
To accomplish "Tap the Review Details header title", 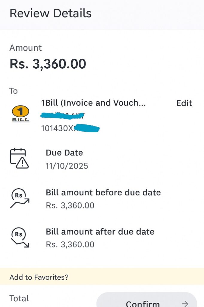I will (51, 13).
